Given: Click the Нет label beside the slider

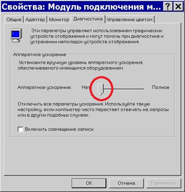Looking at the screenshot, I should pos(86,87).
